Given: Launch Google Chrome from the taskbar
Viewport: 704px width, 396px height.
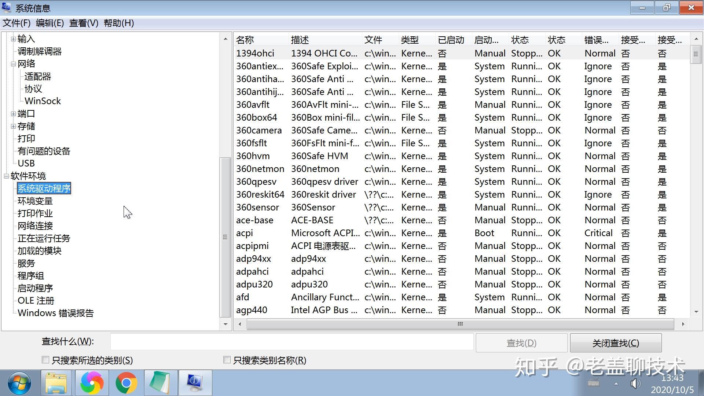Looking at the screenshot, I should [x=126, y=383].
